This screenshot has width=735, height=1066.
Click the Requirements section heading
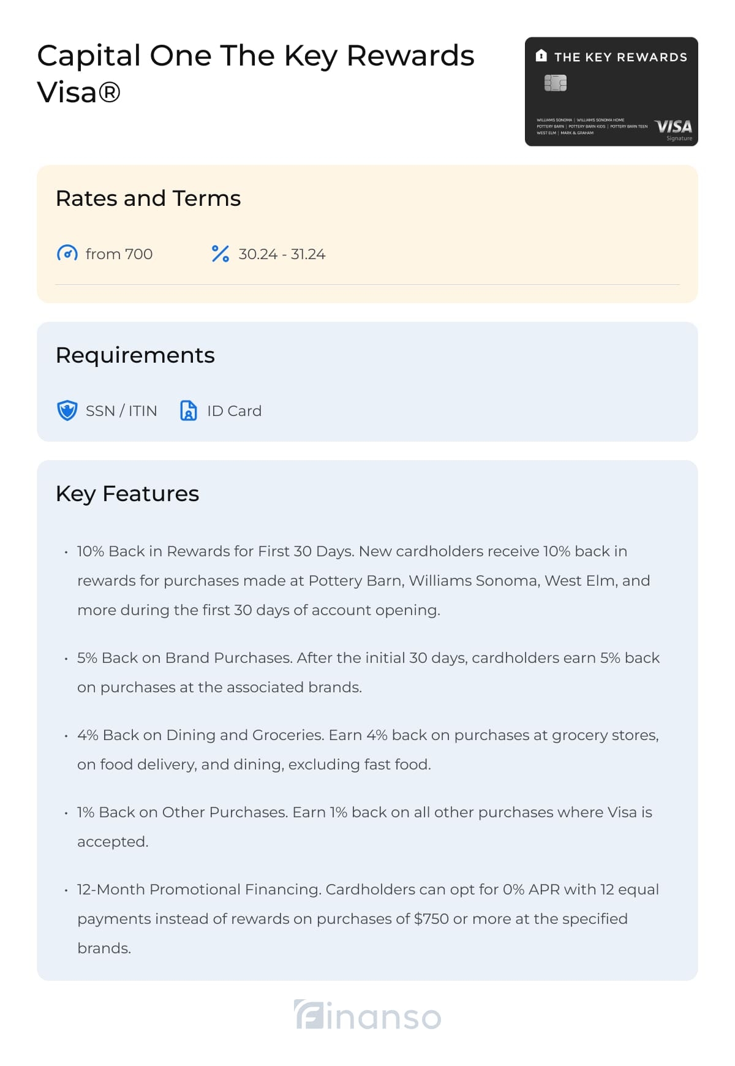coord(135,355)
